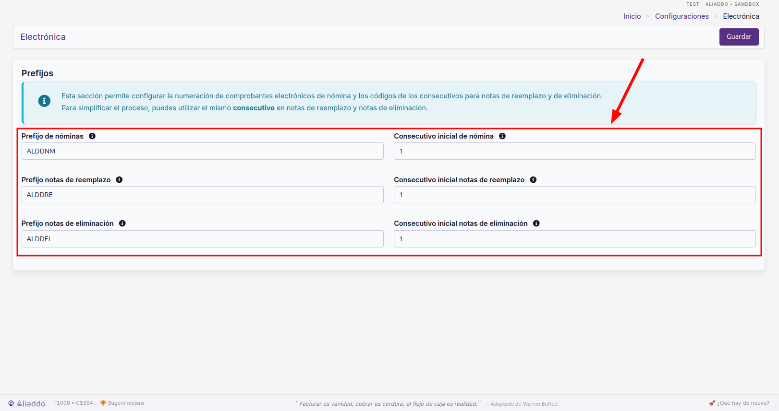Click the Consecutivo inicial notas de reemplazo field
Screen dimensions: 779x411
tap(575, 195)
